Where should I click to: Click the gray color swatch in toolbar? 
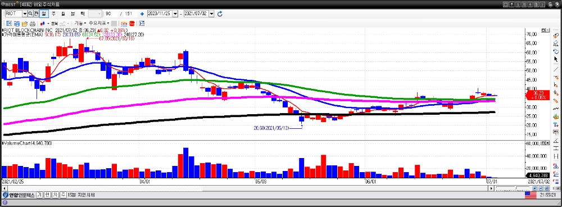pos(114,23)
